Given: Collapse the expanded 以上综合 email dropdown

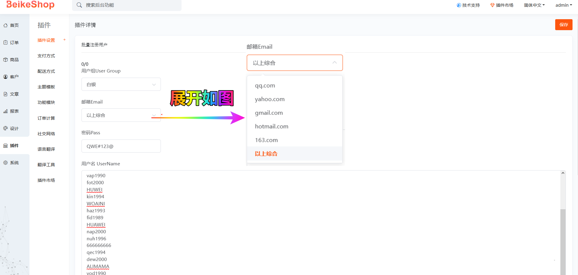Looking at the screenshot, I should (x=294, y=63).
